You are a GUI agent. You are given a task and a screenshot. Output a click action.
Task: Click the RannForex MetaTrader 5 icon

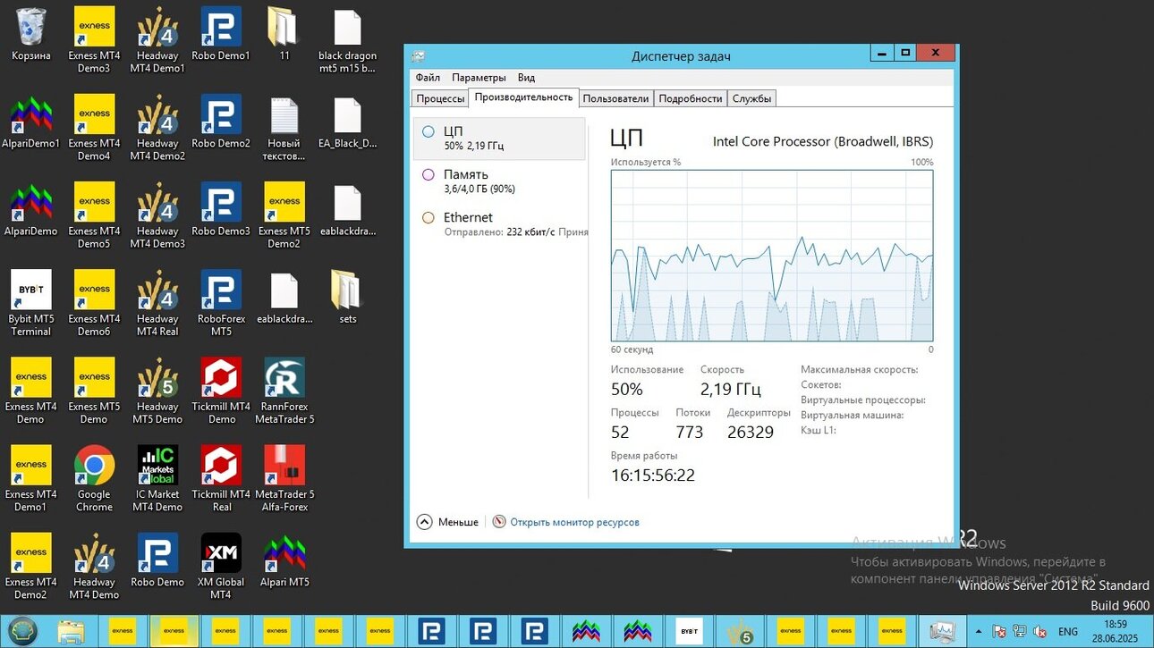click(x=284, y=391)
